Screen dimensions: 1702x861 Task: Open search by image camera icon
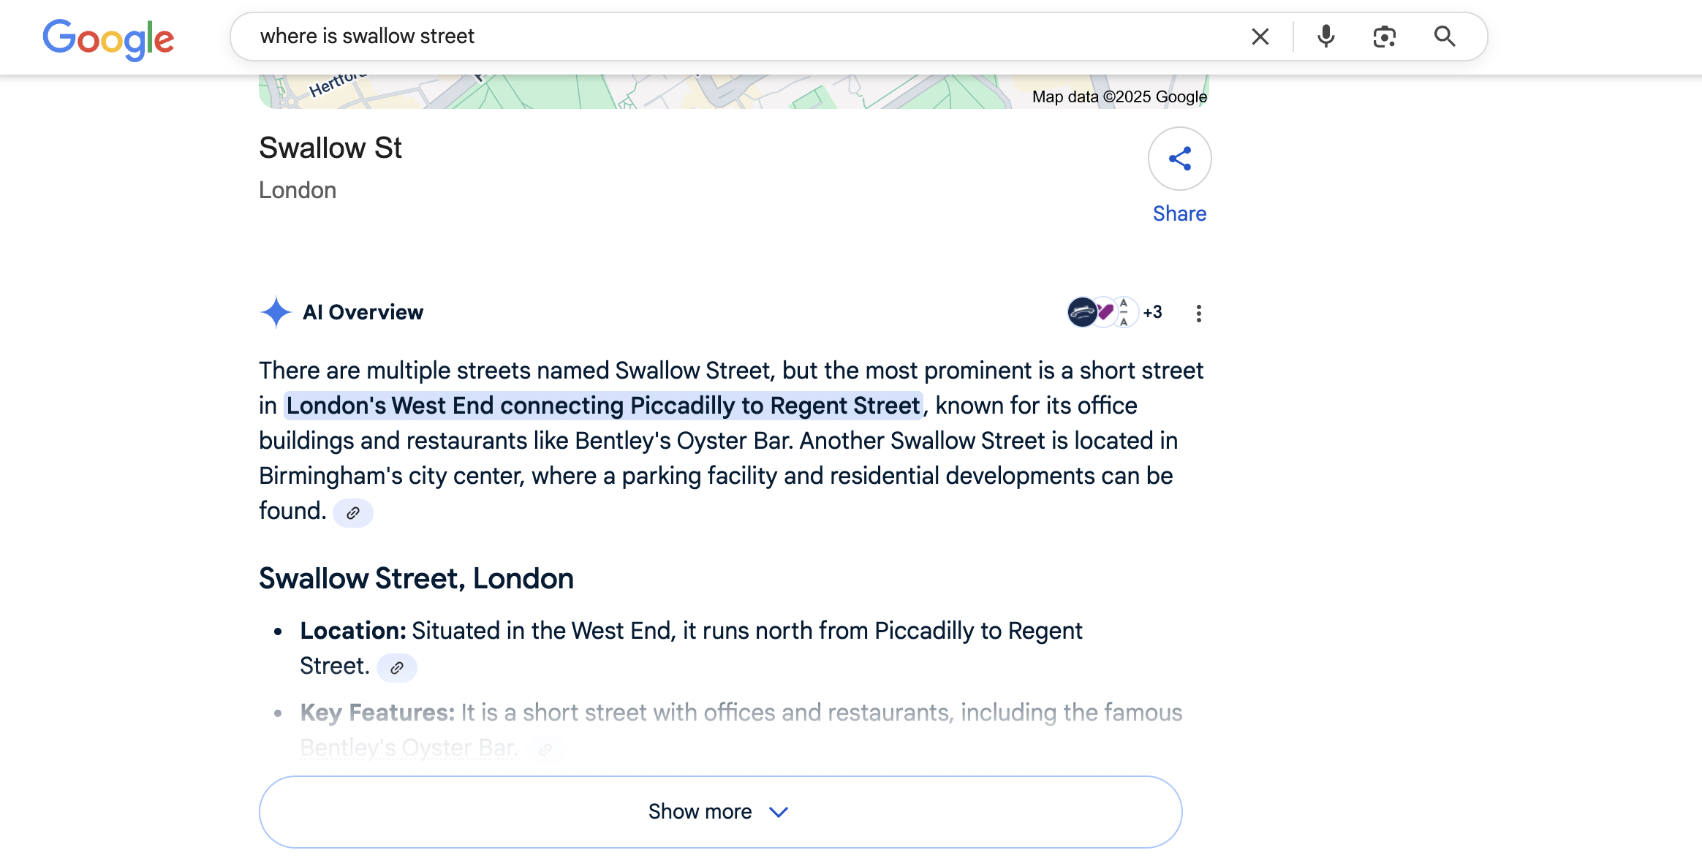(1384, 37)
